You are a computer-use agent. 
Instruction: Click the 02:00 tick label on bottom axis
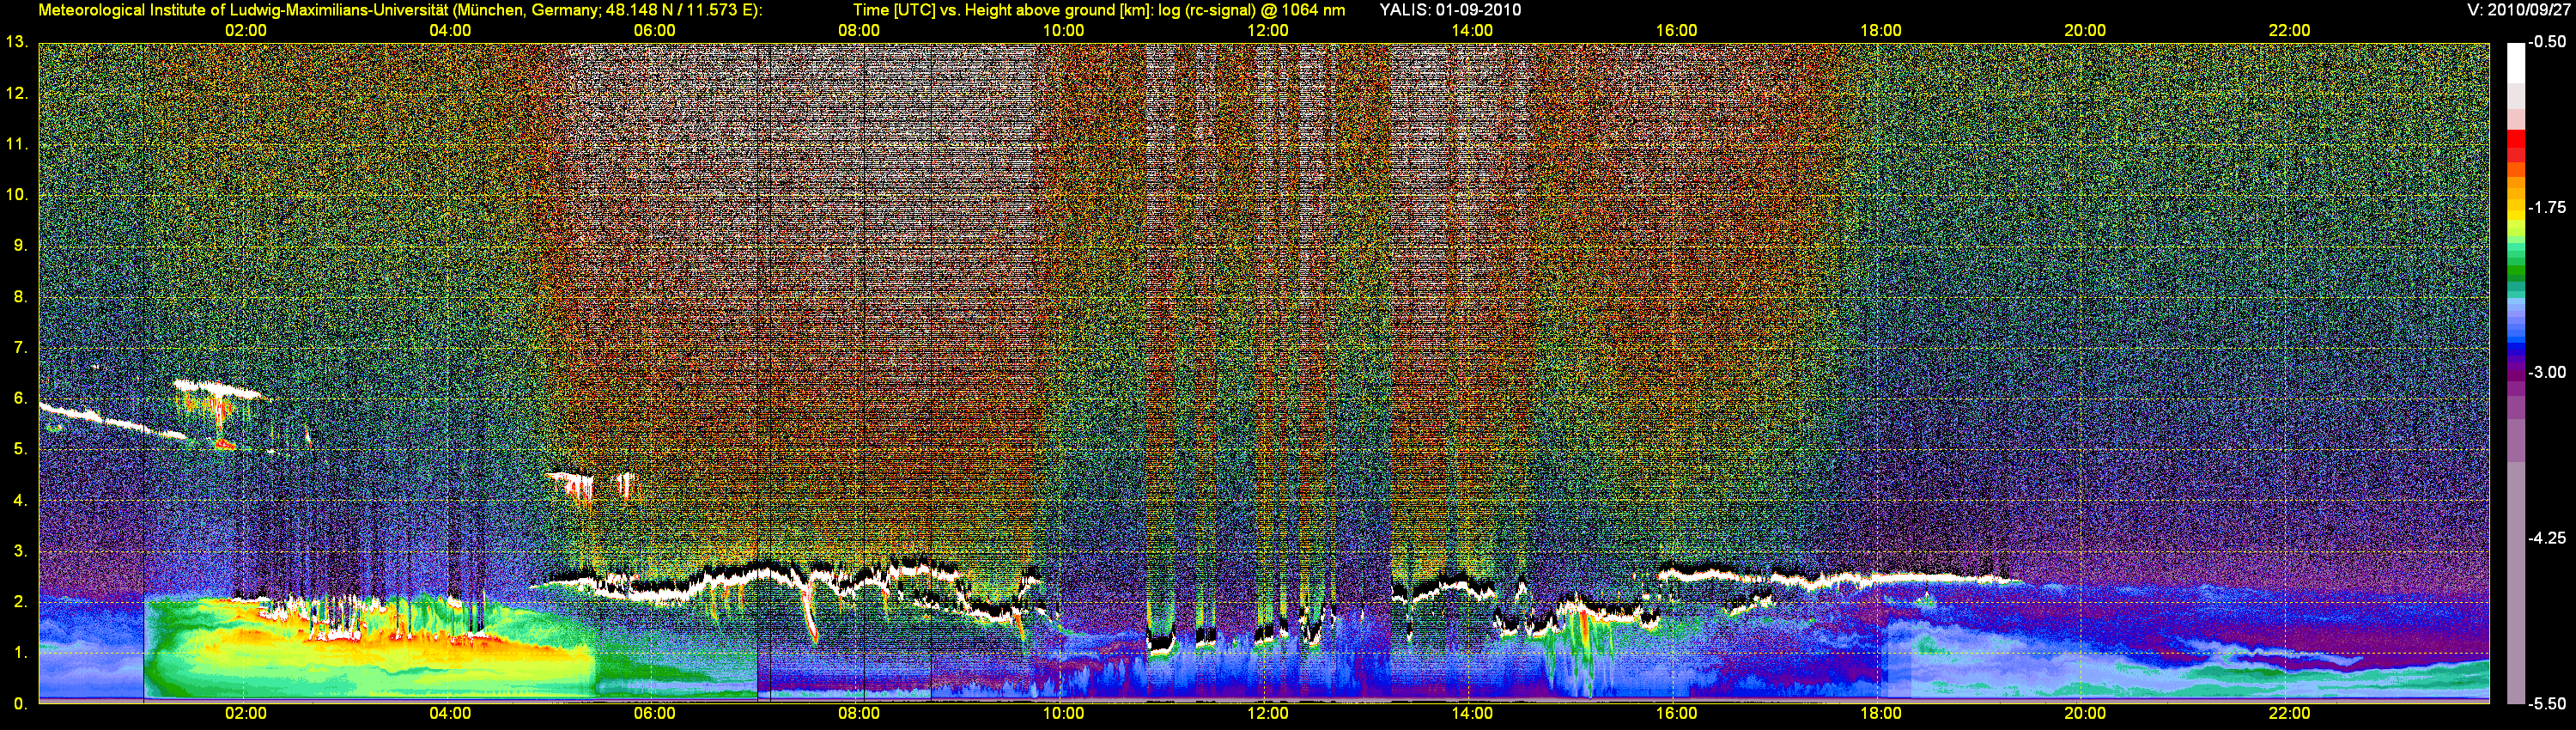point(246,714)
